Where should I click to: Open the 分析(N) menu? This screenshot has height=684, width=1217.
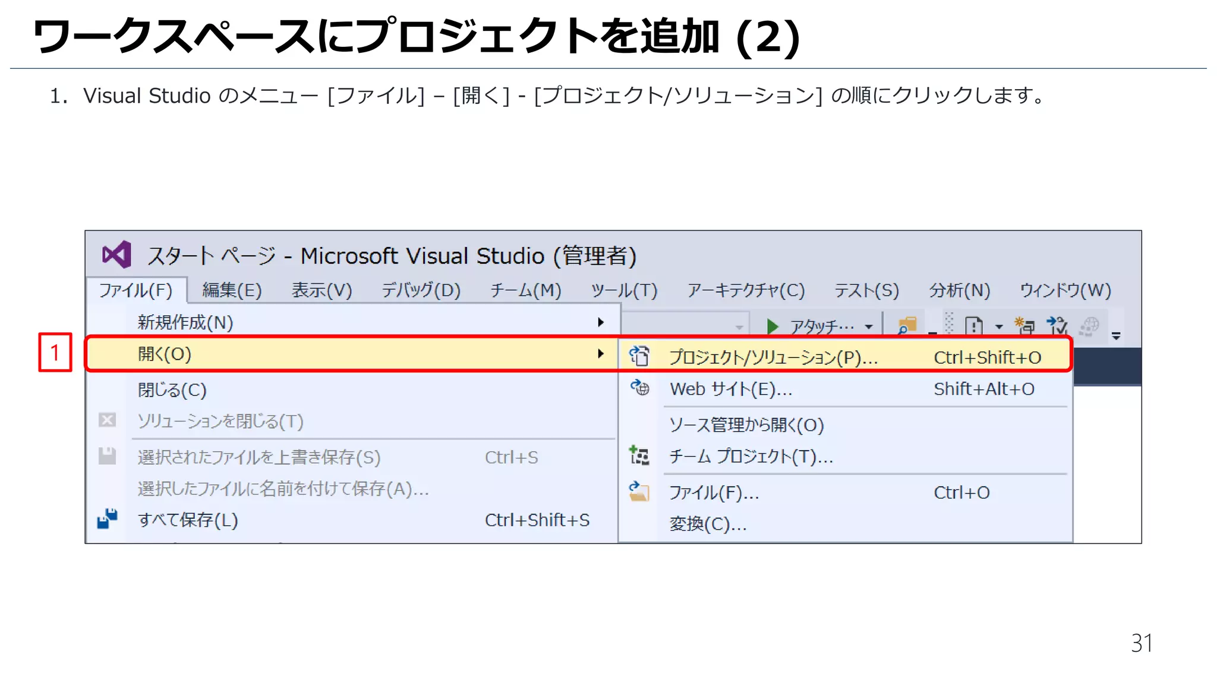click(x=960, y=290)
